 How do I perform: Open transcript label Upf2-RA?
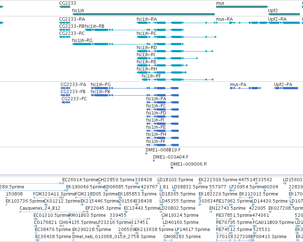tap(277, 19)
